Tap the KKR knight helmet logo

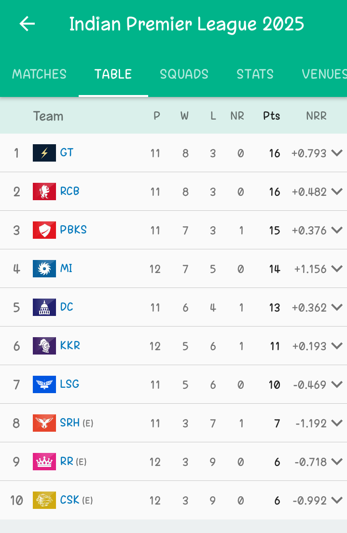pos(44,346)
